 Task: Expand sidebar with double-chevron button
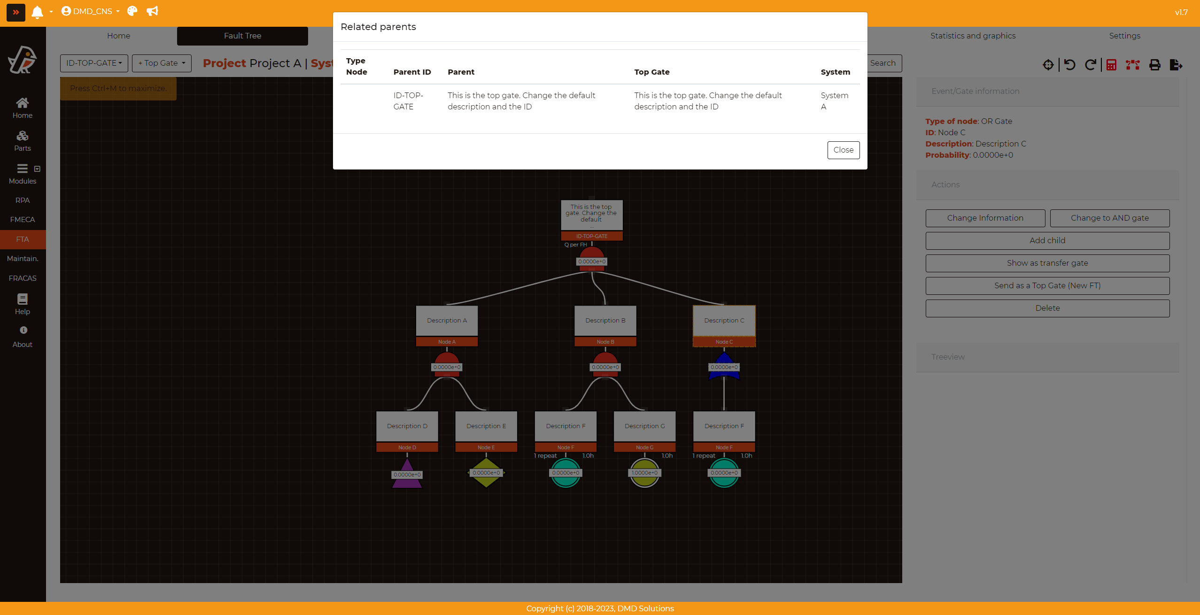tap(16, 12)
